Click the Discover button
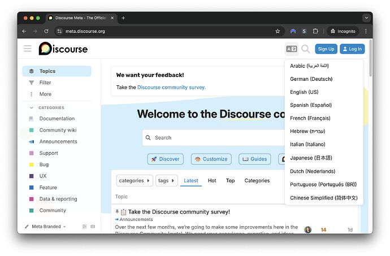The width and height of the screenshot is (390, 256). tap(166, 159)
